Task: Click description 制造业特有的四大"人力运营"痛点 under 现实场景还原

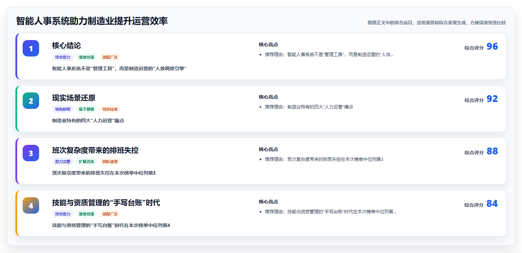Action: [x=88, y=121]
